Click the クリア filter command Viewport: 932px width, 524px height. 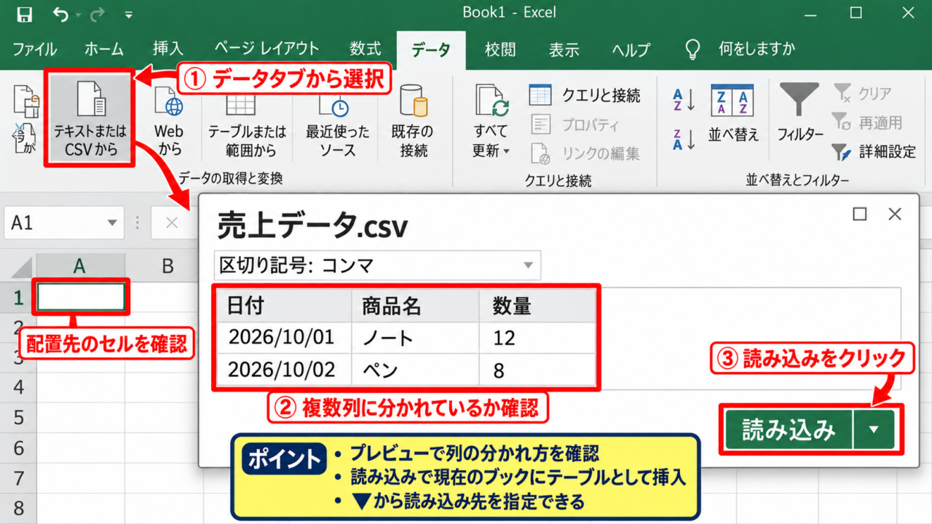pos(863,94)
